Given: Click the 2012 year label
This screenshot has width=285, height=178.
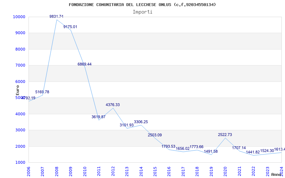Looking at the screenshot, I should coord(113,171).
